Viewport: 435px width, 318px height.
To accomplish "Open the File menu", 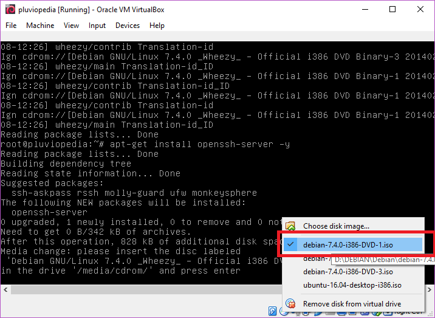I will 11,26.
